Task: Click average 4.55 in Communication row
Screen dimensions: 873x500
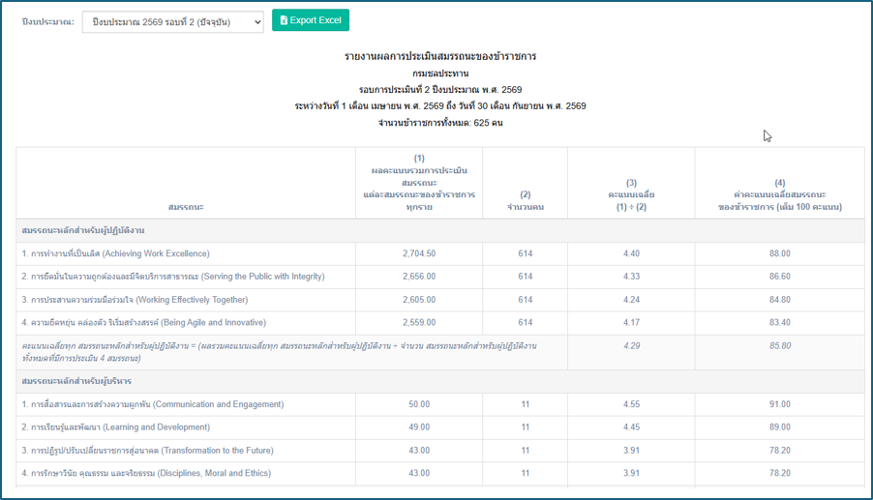Action: [631, 404]
